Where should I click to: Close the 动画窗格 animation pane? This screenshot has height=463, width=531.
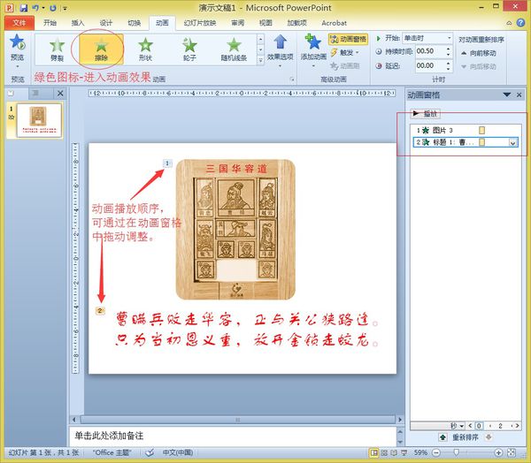(519, 95)
